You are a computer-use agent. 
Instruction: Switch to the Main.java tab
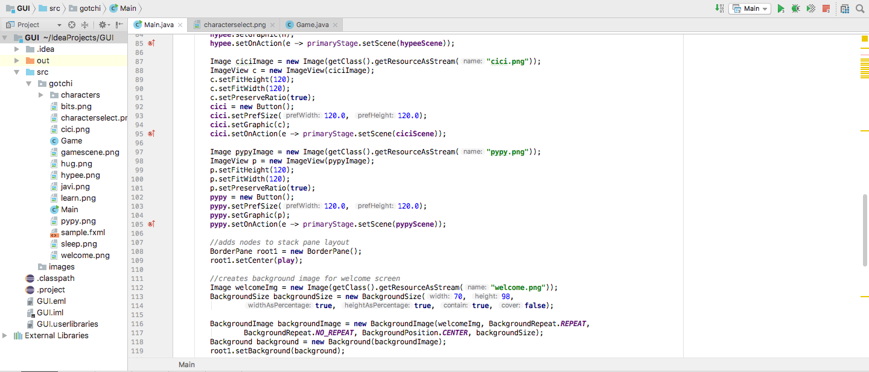159,25
